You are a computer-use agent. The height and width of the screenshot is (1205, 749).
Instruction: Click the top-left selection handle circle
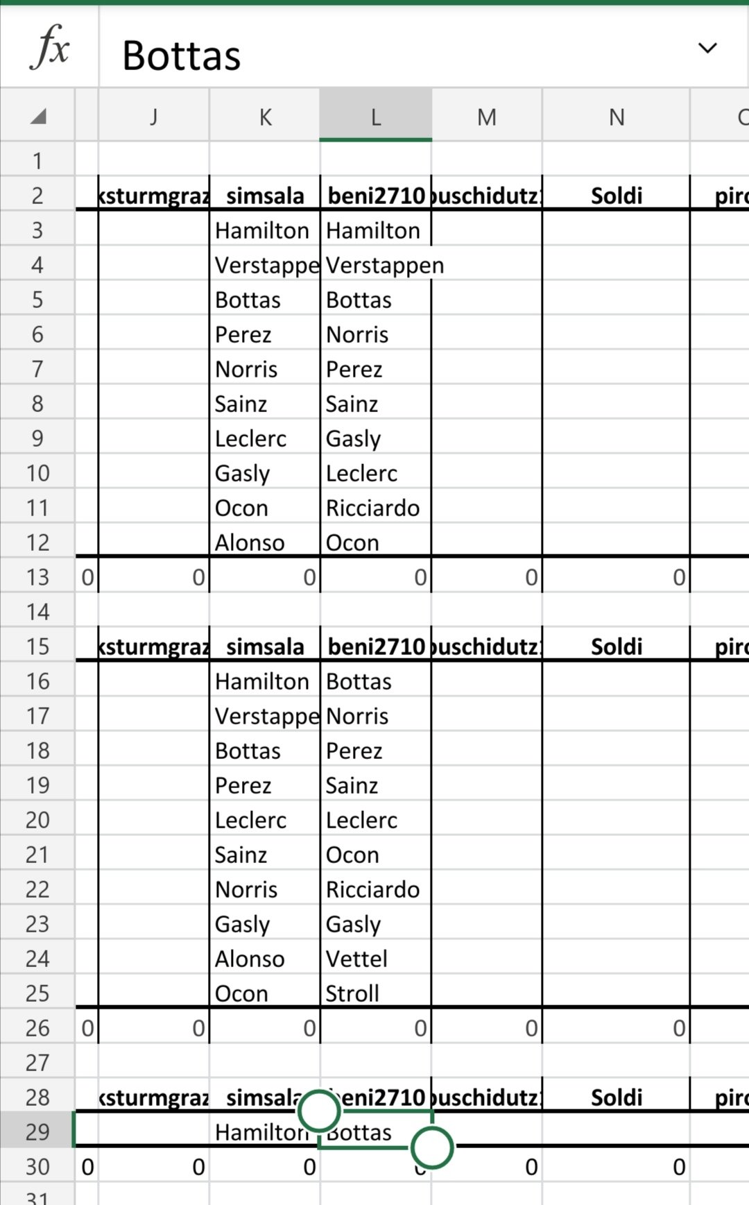tap(319, 1111)
